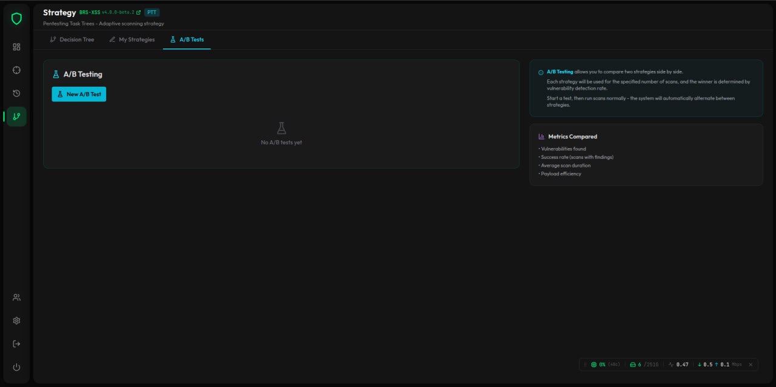The image size is (776, 387).
Task: Click the memory icon in status bar
Action: pyautogui.click(x=633, y=365)
